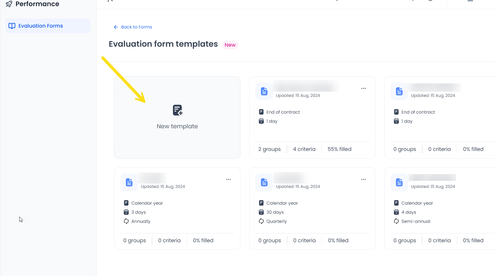Open the options menu on the 55% filled card
495x276 pixels.
363,88
